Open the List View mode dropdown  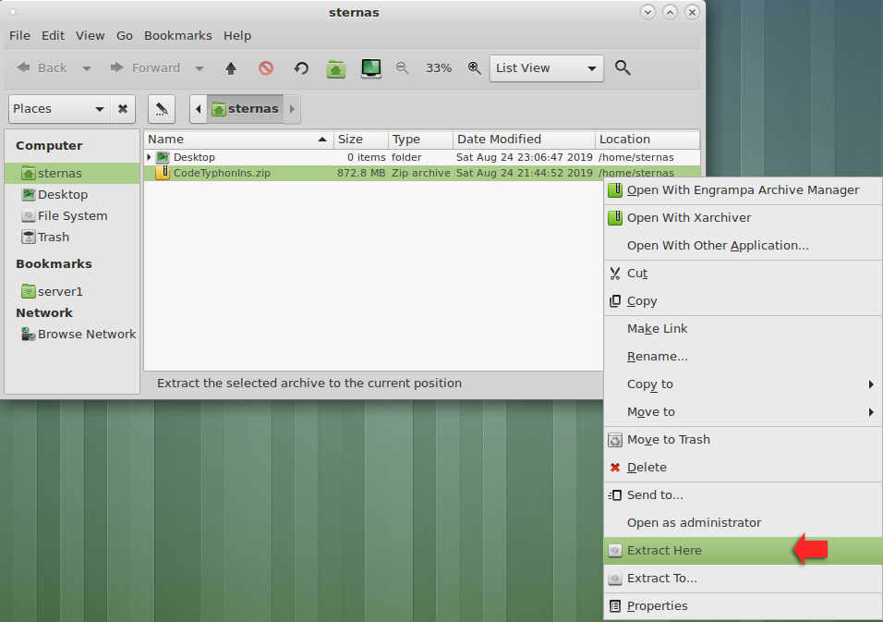pyautogui.click(x=546, y=68)
